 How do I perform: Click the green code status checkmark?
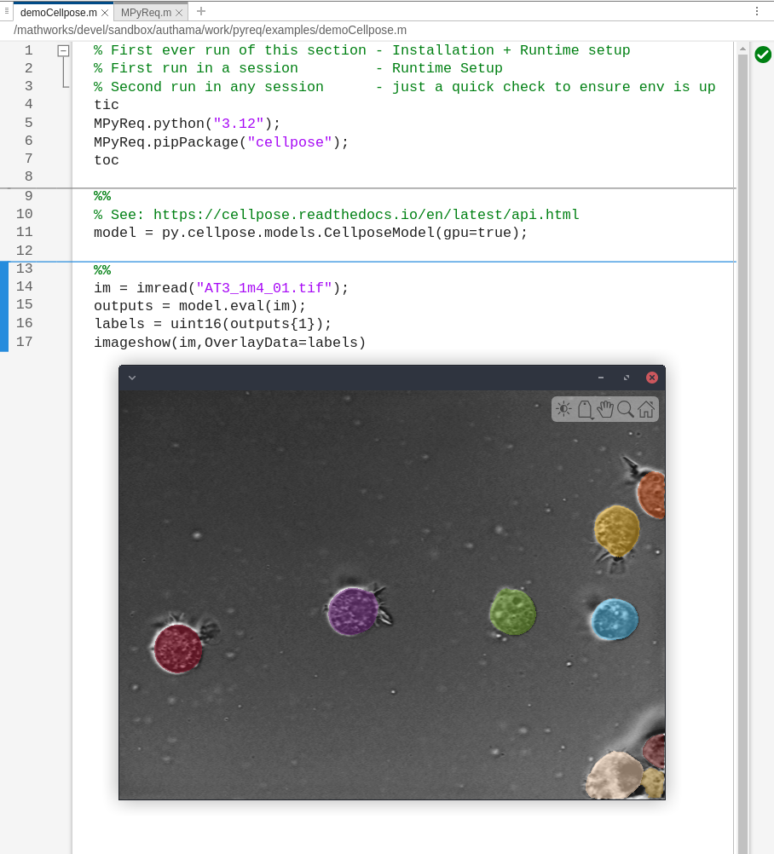tap(762, 55)
